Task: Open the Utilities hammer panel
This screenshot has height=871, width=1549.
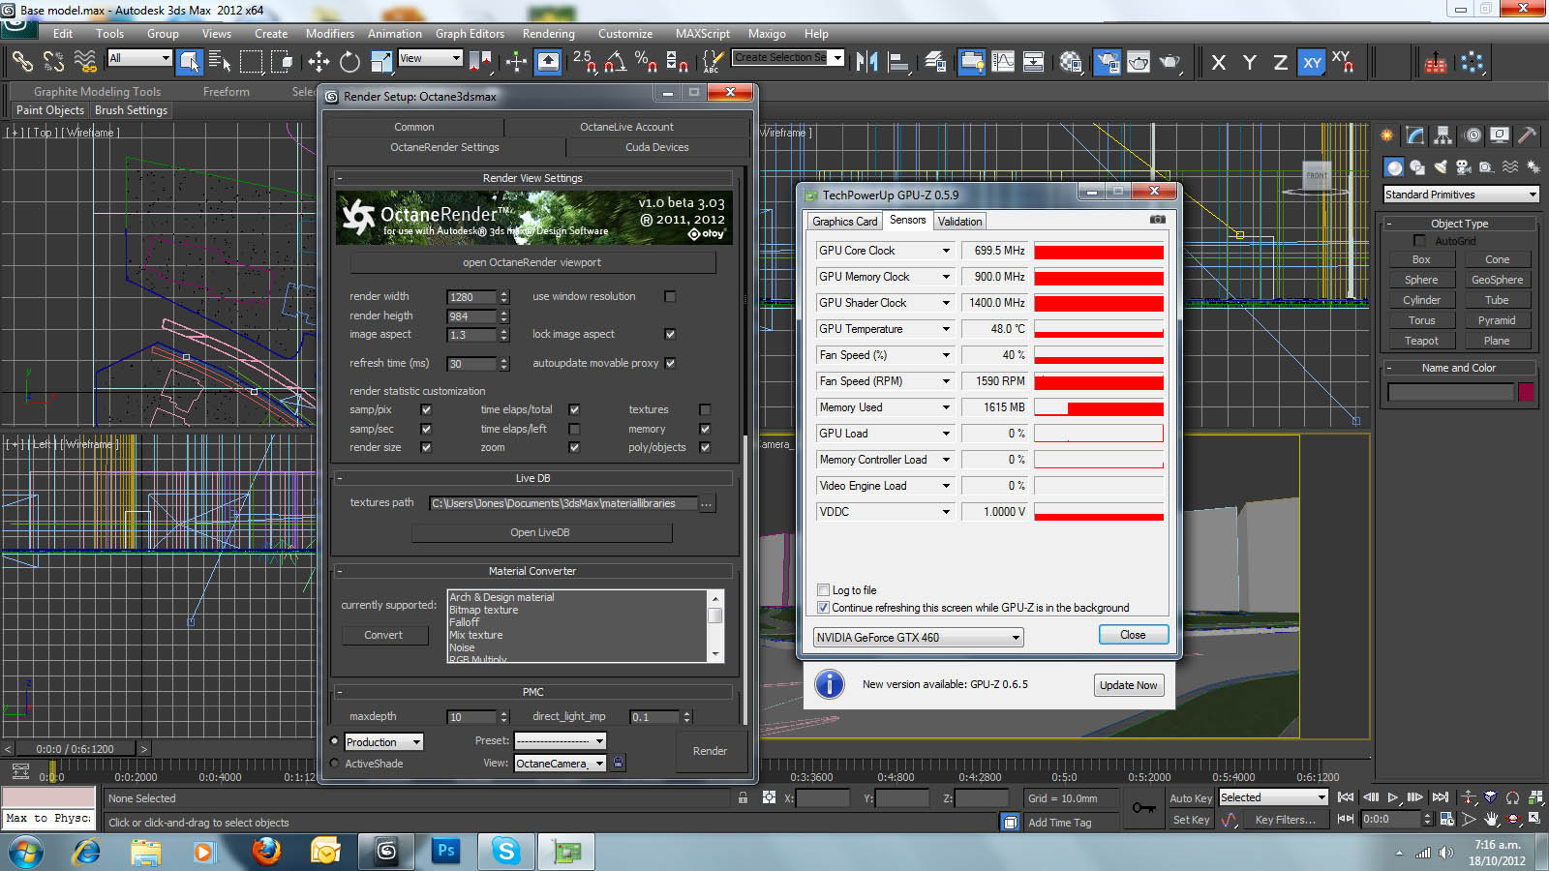Action: pyautogui.click(x=1527, y=135)
